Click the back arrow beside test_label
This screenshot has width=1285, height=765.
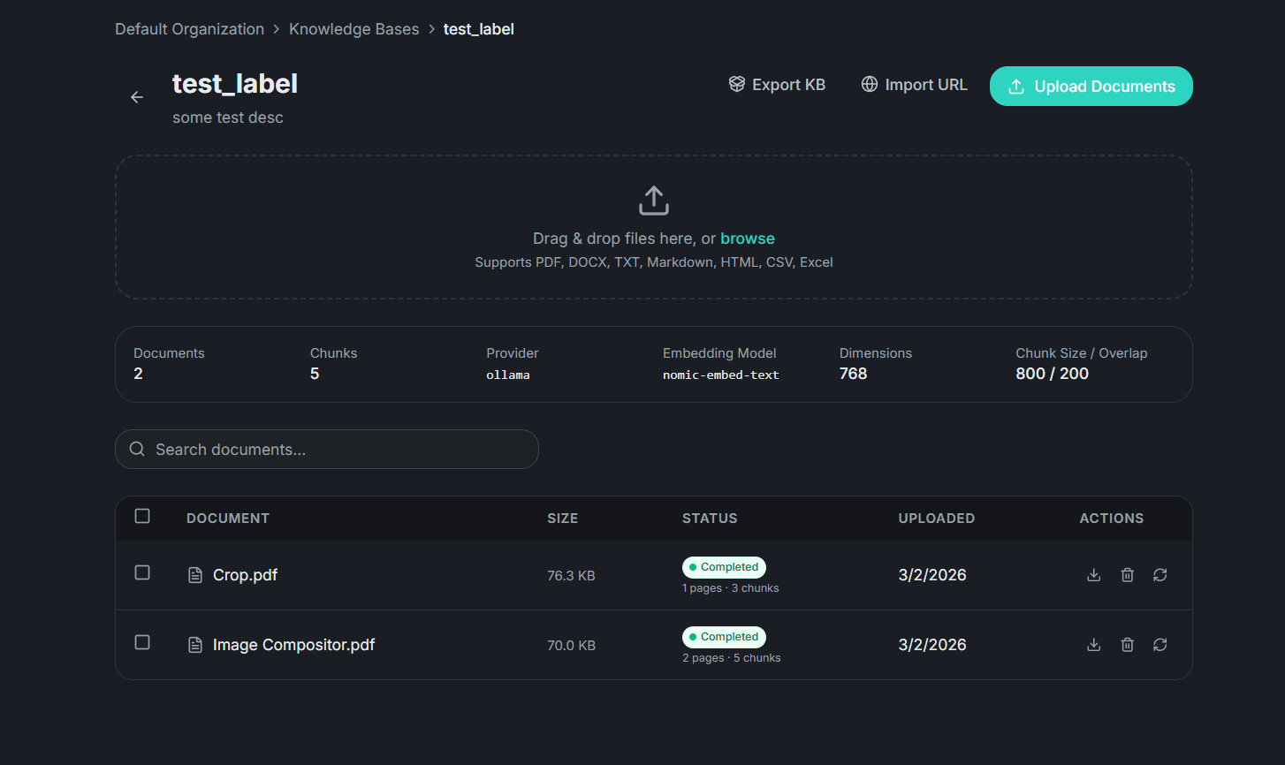[x=137, y=96]
